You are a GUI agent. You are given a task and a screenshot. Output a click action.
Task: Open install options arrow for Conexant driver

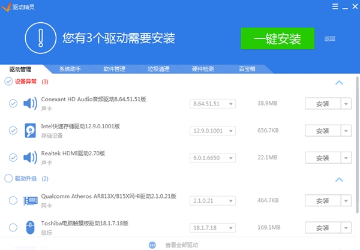point(346,104)
